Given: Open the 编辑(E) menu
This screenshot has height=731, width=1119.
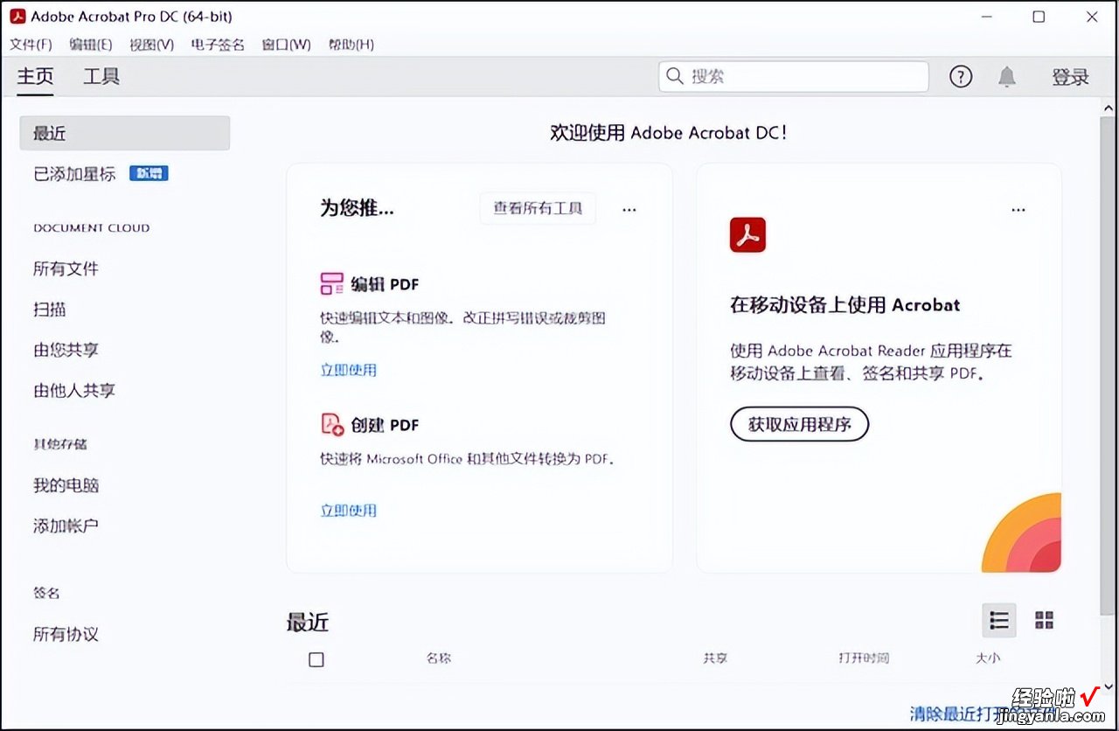Looking at the screenshot, I should coord(91,45).
